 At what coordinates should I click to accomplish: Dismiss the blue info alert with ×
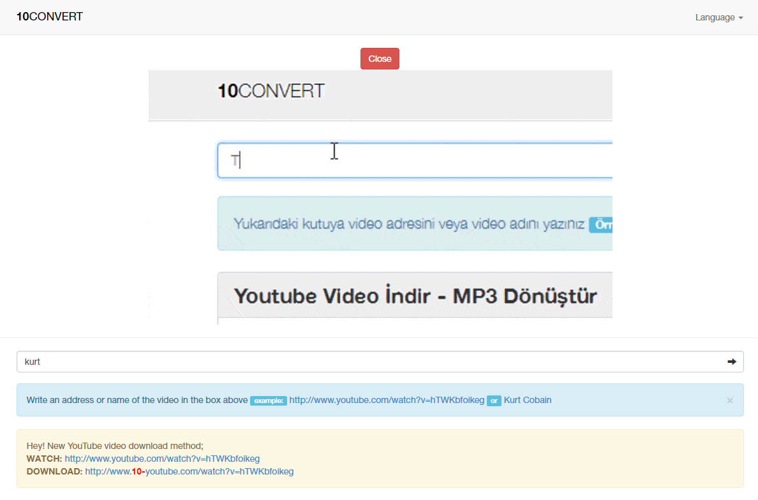(730, 401)
